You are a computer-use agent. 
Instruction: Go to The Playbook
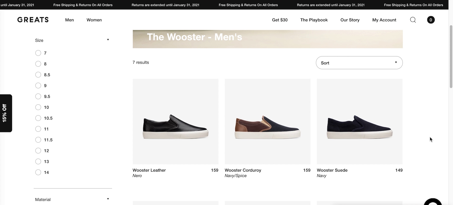pyautogui.click(x=314, y=20)
